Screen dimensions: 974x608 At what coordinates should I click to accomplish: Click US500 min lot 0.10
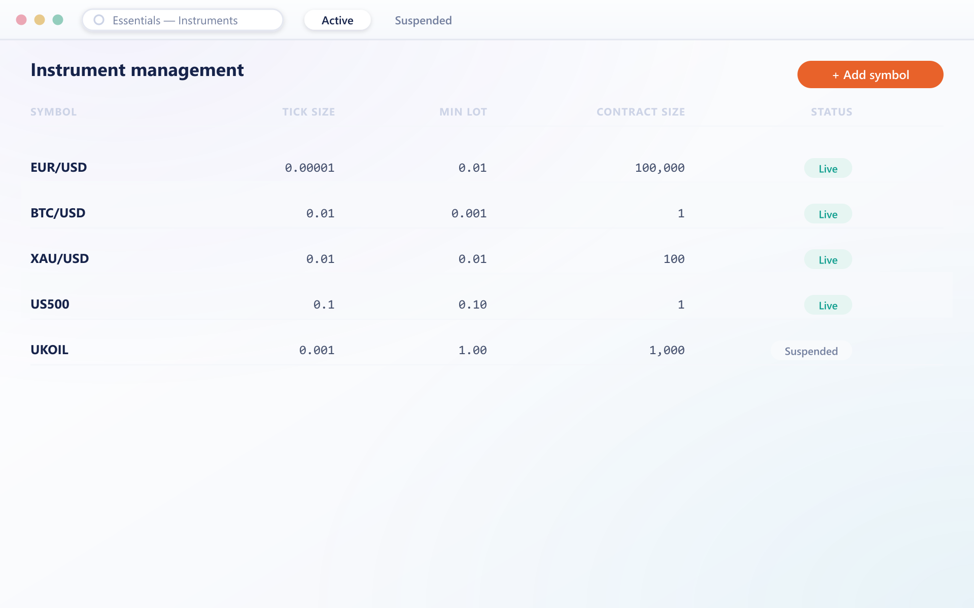coord(472,305)
